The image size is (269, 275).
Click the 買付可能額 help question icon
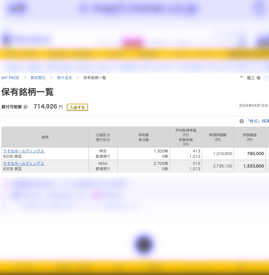[26, 107]
